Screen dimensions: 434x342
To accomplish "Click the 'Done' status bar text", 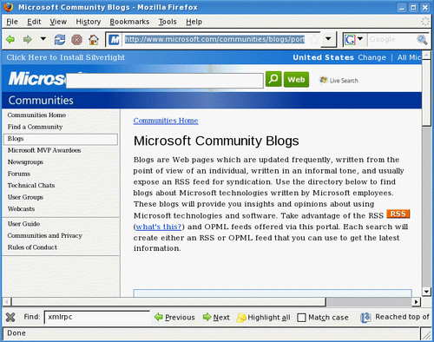I will [x=16, y=333].
